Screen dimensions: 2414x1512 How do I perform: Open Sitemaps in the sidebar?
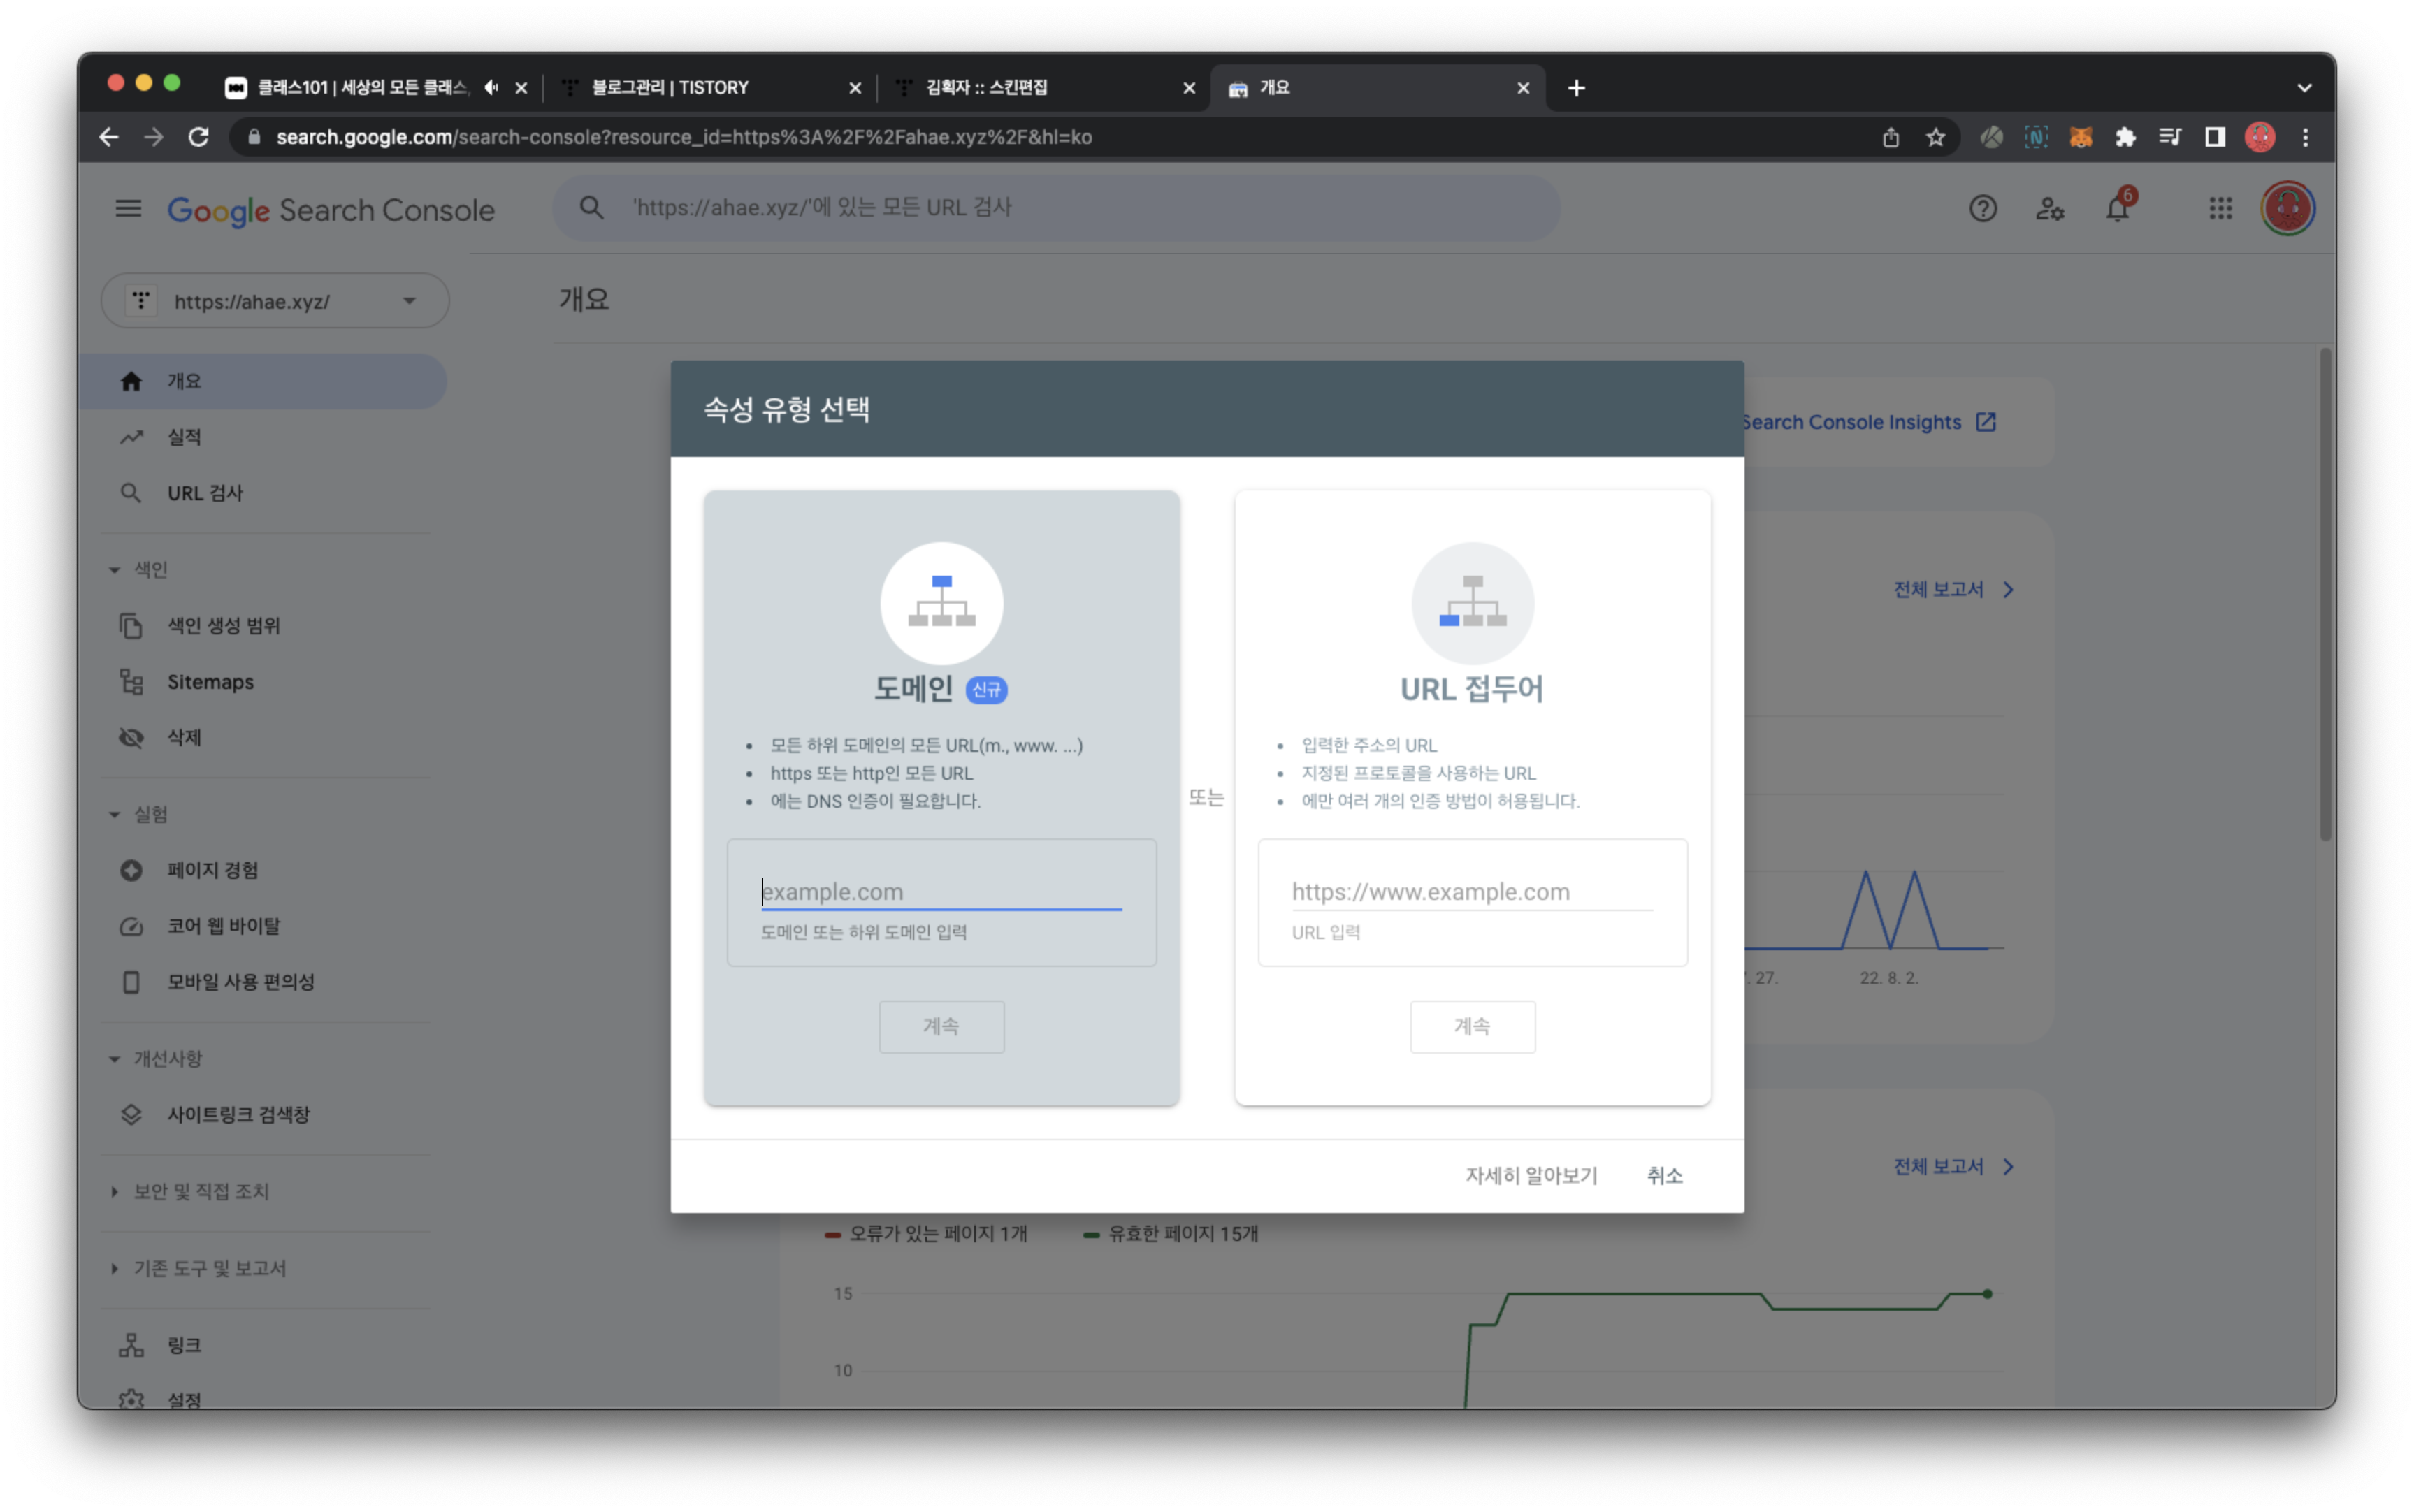click(x=210, y=682)
